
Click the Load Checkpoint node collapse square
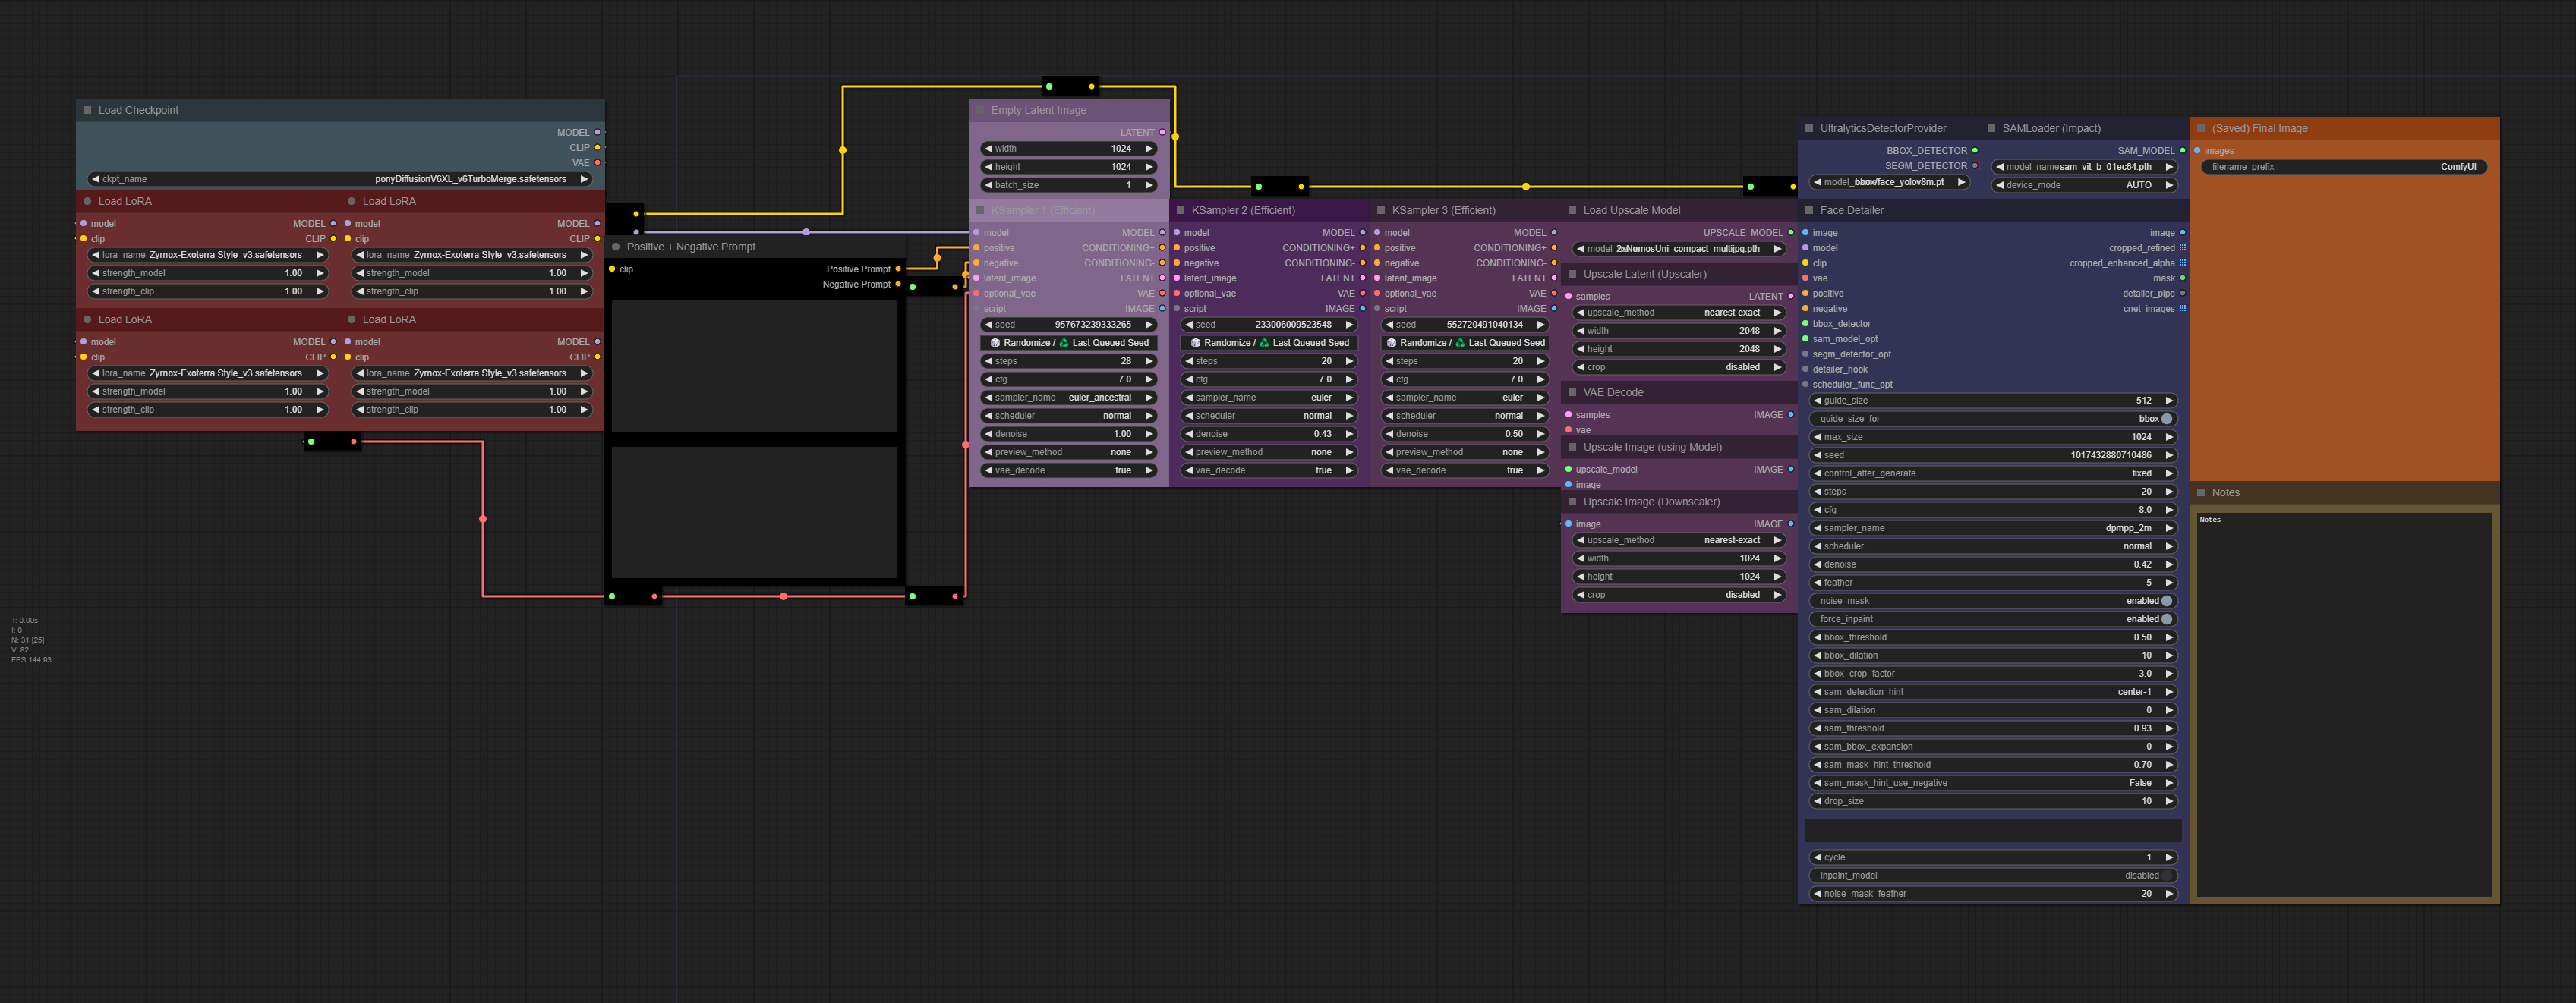[x=88, y=110]
